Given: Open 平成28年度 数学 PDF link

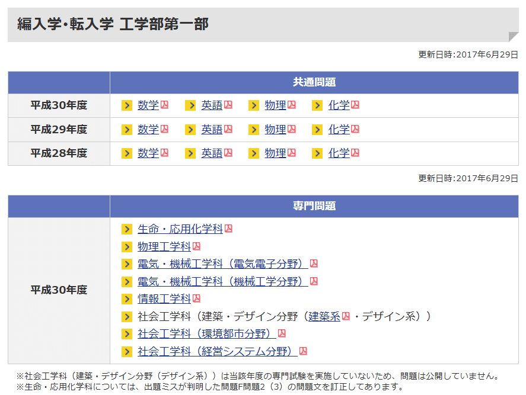Looking at the screenshot, I should [148, 153].
